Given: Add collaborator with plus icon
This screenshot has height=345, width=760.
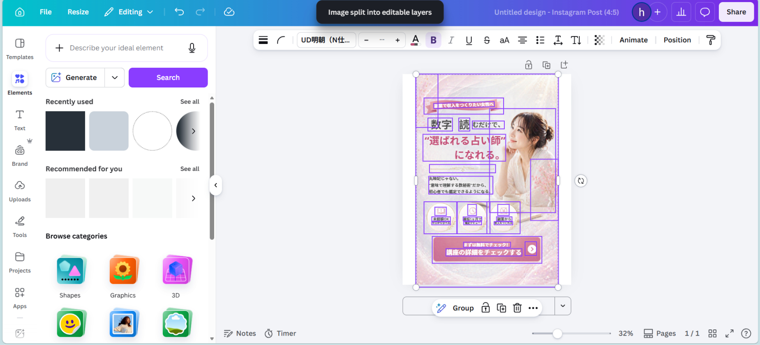Looking at the screenshot, I should coord(658,12).
